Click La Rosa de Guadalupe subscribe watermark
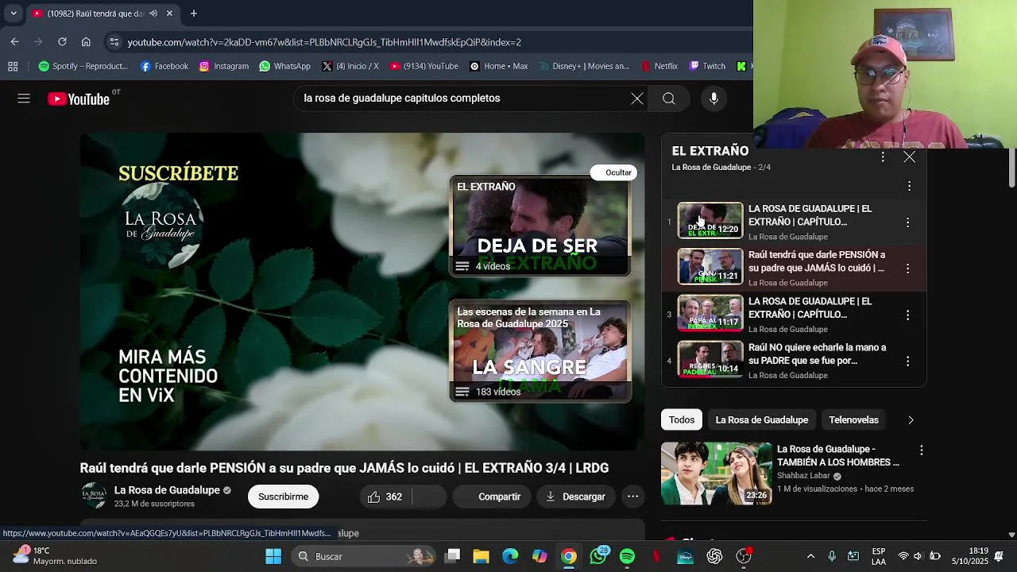Image resolution: width=1017 pixels, height=572 pixels. 163,226
